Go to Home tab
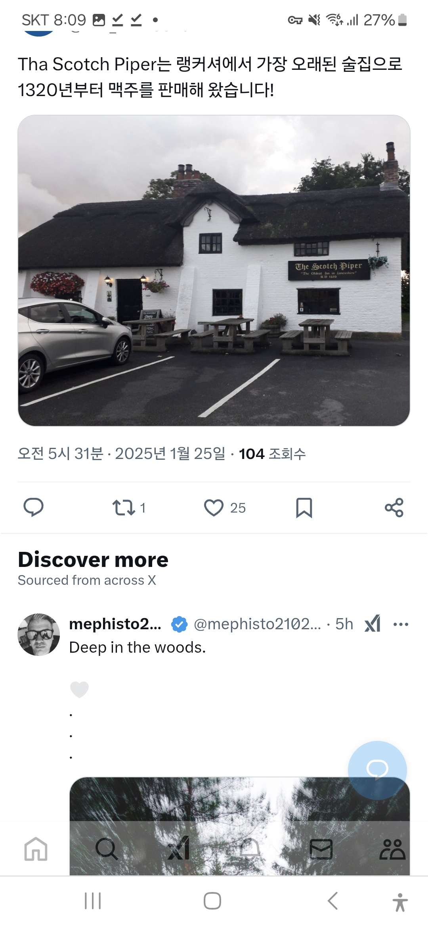Image resolution: width=428 pixels, height=929 pixels. click(x=36, y=849)
